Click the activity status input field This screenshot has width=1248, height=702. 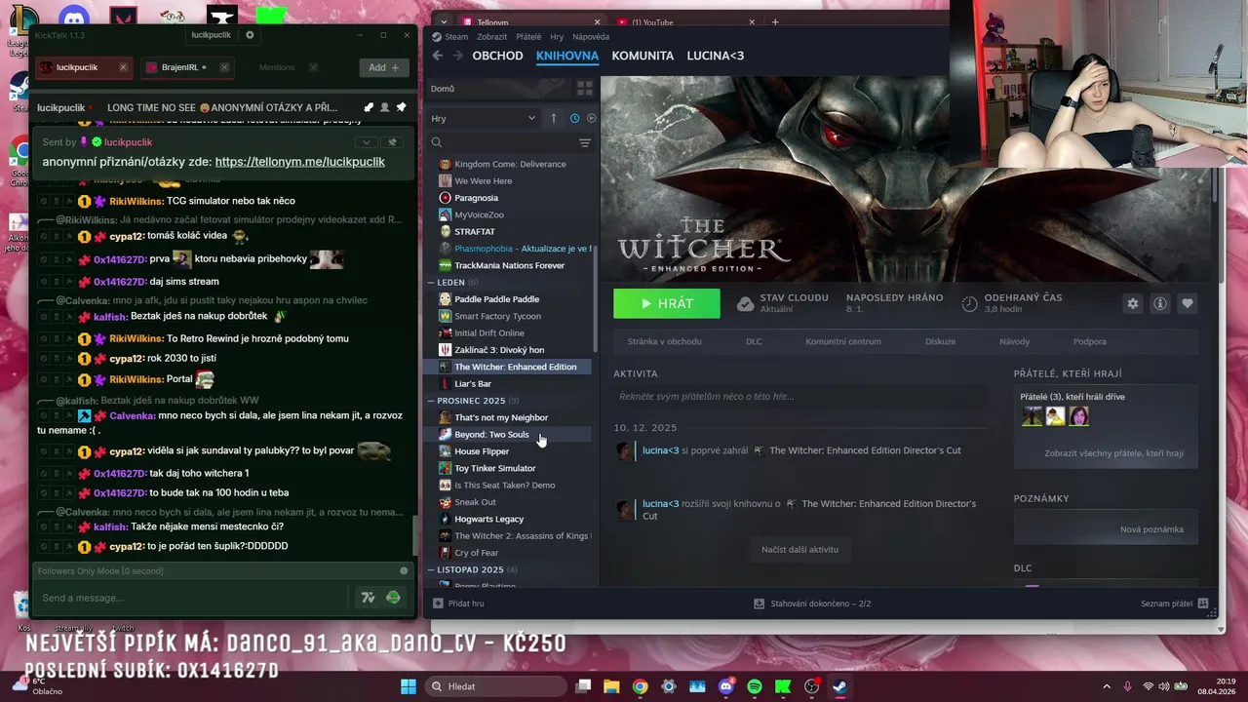pyautogui.click(x=799, y=397)
